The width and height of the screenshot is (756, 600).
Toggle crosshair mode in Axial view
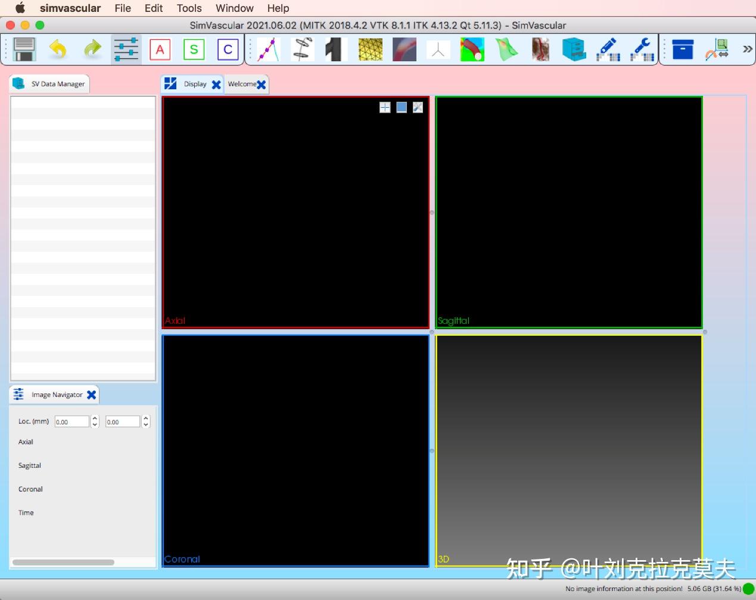click(x=385, y=107)
